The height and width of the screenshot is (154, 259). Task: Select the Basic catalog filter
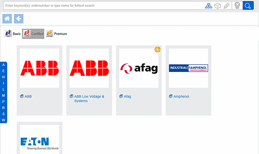[12, 34]
